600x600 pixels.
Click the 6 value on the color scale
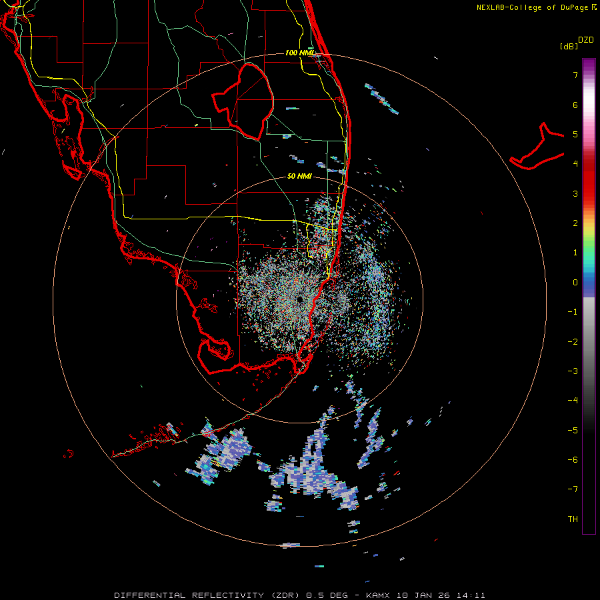tap(575, 105)
